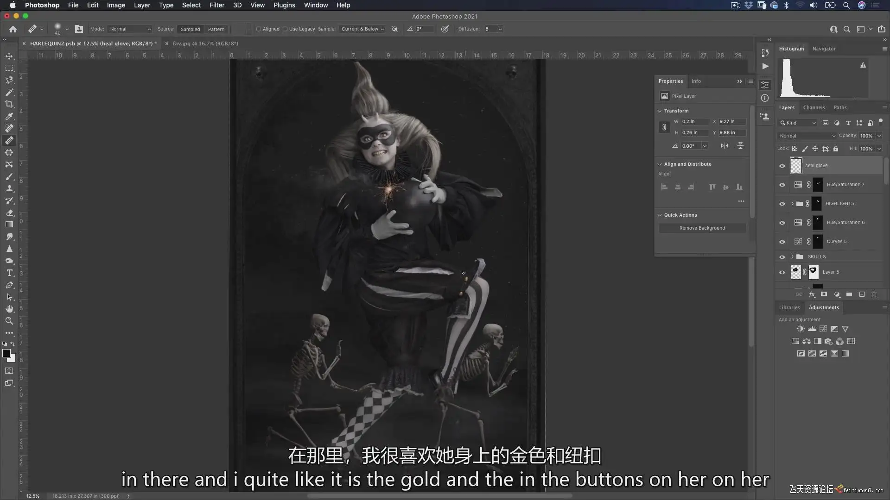This screenshot has height=500, width=890.
Task: Click the foreground color swatch
Action: pyautogui.click(x=6, y=353)
